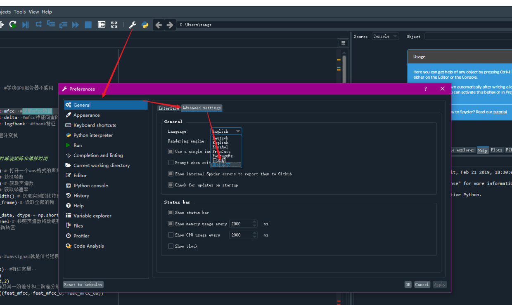Choose Português from language list
The width and height of the screenshot is (512, 305).
click(226, 156)
